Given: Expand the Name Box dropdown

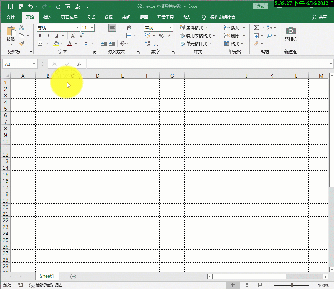Looking at the screenshot, I should point(34,64).
